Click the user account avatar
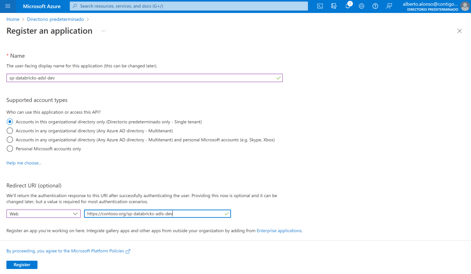 (465, 6)
